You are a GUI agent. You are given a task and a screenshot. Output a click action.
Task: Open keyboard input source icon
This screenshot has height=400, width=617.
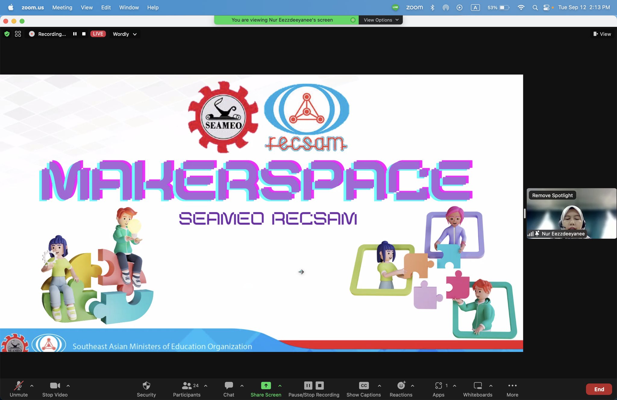tap(475, 8)
